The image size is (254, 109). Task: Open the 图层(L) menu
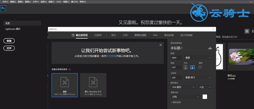coord(28,2)
